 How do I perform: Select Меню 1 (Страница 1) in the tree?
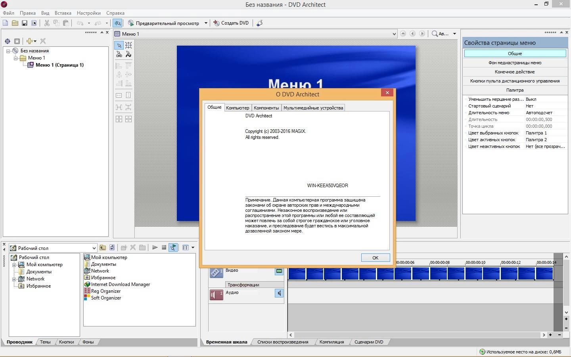tap(59, 65)
